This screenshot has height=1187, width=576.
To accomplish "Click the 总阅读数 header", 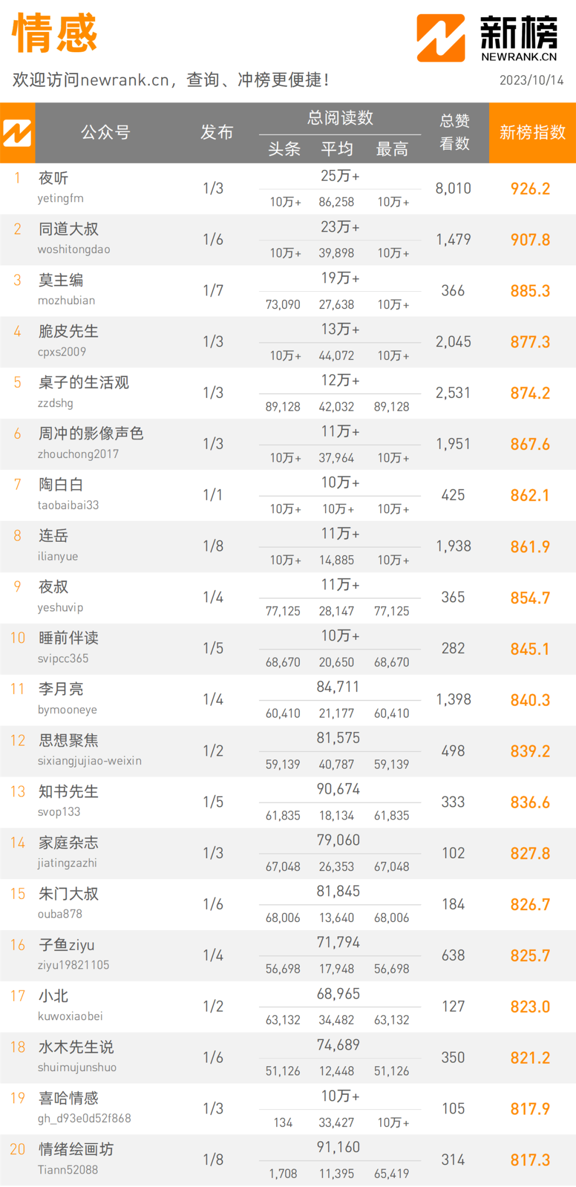I will click(x=340, y=118).
